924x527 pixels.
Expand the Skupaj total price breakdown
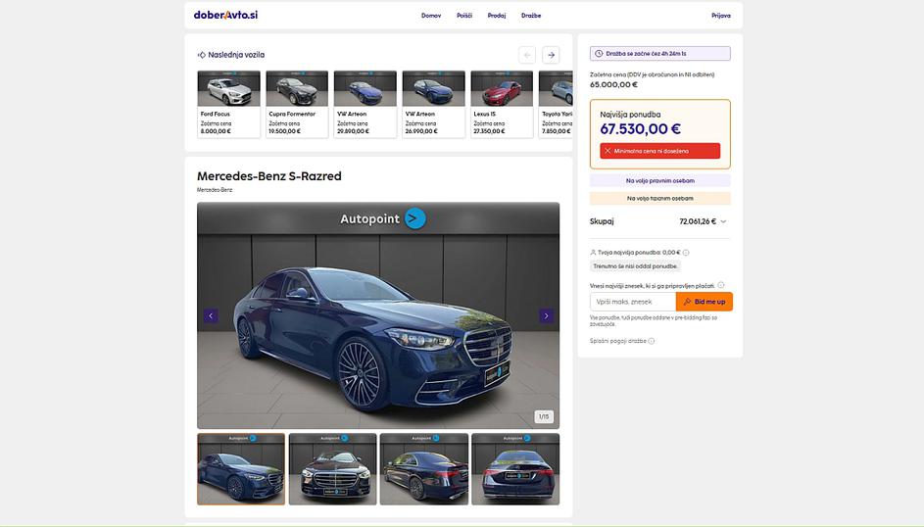723,221
